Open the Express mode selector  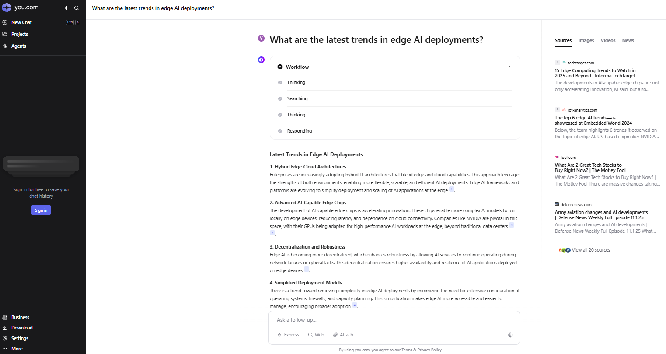288,335
